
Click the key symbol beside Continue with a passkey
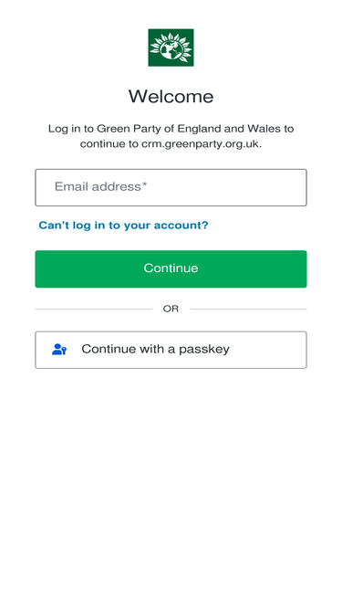pyautogui.click(x=64, y=351)
